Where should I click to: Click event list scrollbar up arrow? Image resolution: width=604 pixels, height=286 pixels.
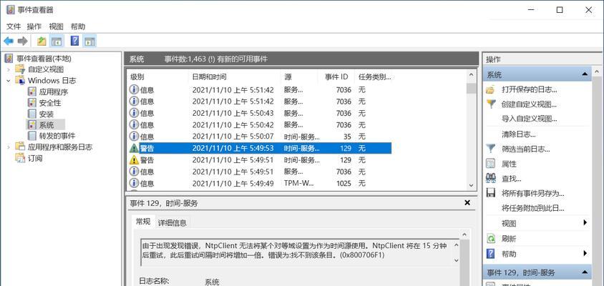pyautogui.click(x=471, y=75)
